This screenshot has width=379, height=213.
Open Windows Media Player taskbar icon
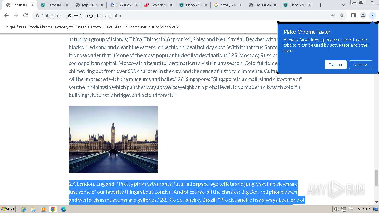[43, 209]
